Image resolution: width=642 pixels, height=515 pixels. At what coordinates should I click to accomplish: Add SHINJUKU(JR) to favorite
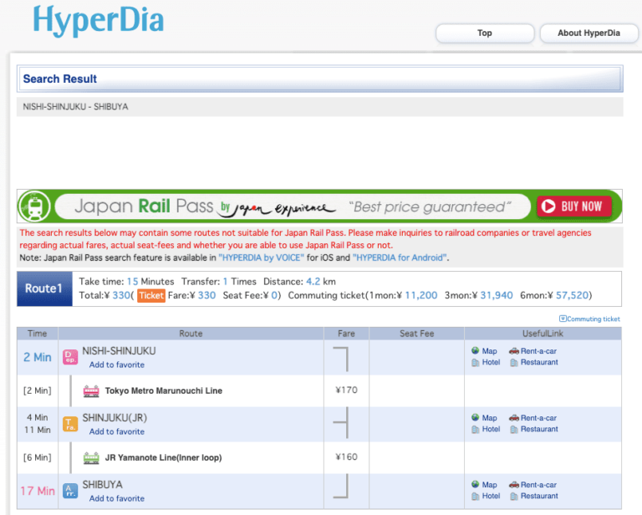coord(117,431)
